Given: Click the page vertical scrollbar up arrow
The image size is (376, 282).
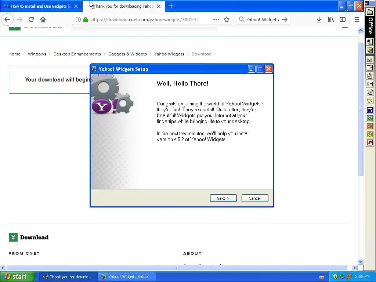Looking at the screenshot, I should tap(361, 30).
